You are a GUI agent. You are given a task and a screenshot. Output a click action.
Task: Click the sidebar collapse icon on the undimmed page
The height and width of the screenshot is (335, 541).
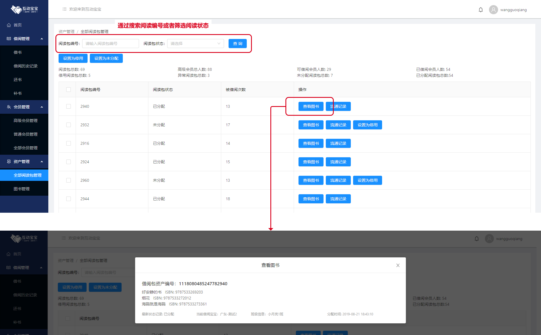pyautogui.click(x=65, y=9)
